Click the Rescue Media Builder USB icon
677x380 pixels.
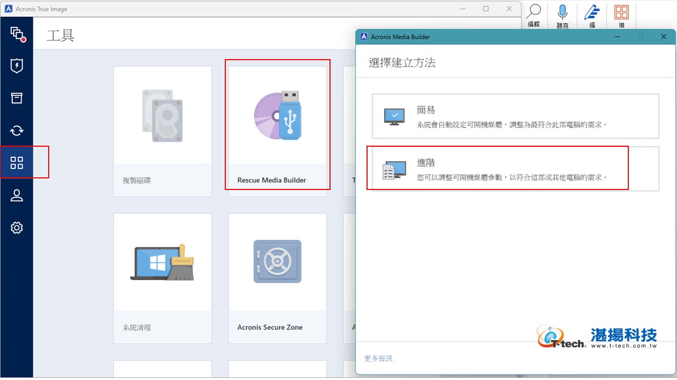point(278,116)
